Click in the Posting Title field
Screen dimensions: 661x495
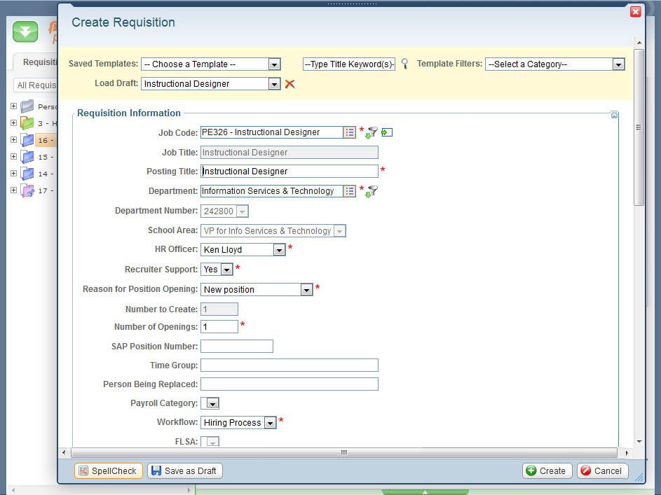tap(289, 172)
